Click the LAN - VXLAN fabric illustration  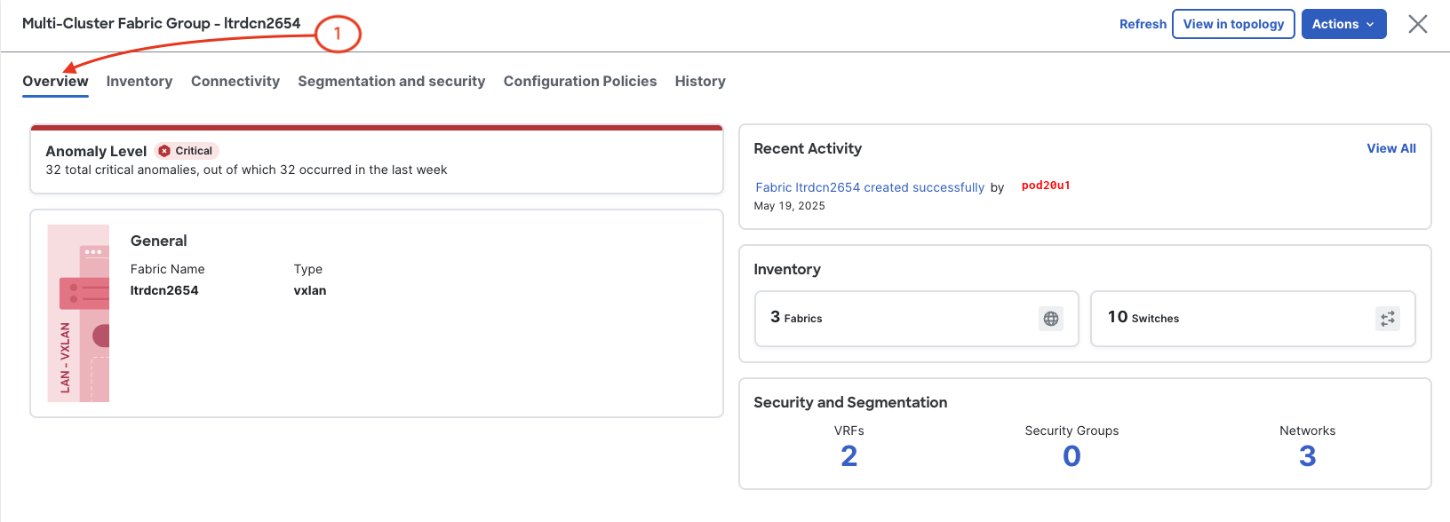78,313
